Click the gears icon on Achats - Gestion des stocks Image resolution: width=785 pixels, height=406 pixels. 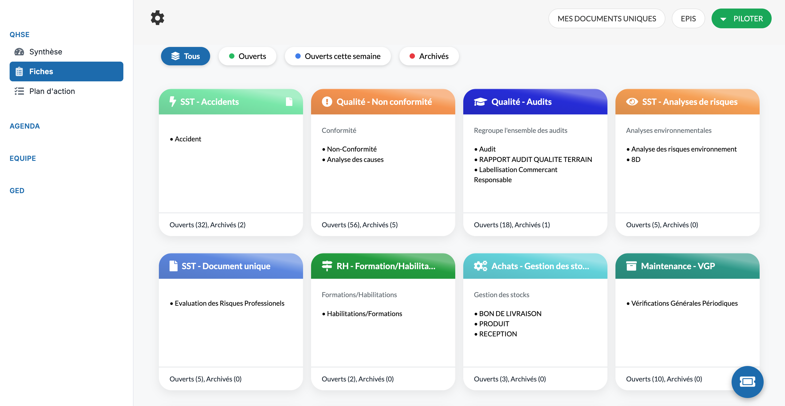tap(480, 266)
